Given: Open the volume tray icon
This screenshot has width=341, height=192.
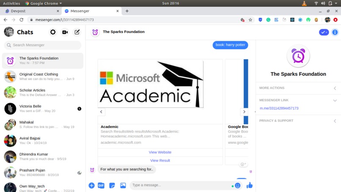Looking at the screenshot, I should tap(323, 3).
